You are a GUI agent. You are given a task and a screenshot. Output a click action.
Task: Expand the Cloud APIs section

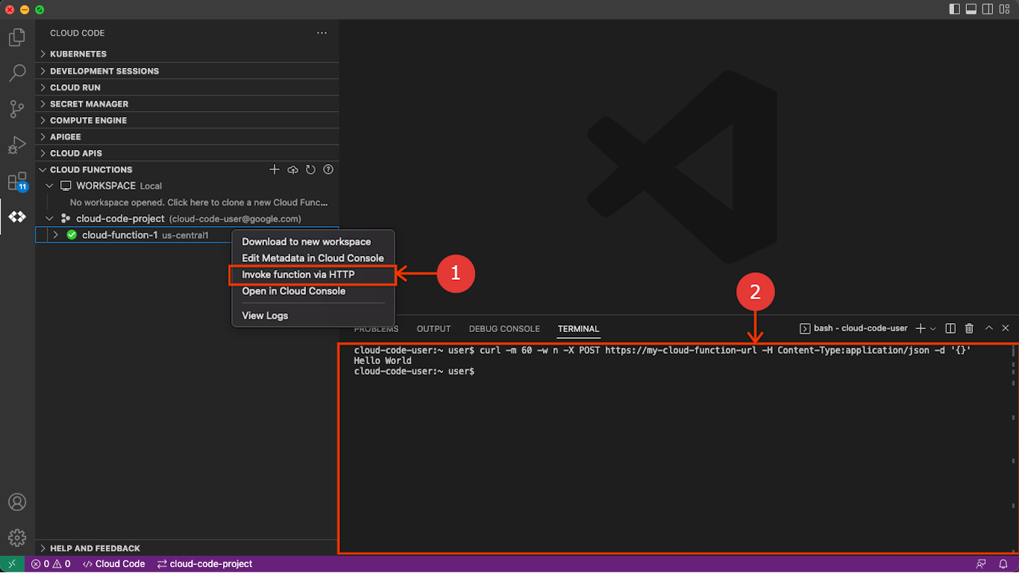[x=187, y=153]
